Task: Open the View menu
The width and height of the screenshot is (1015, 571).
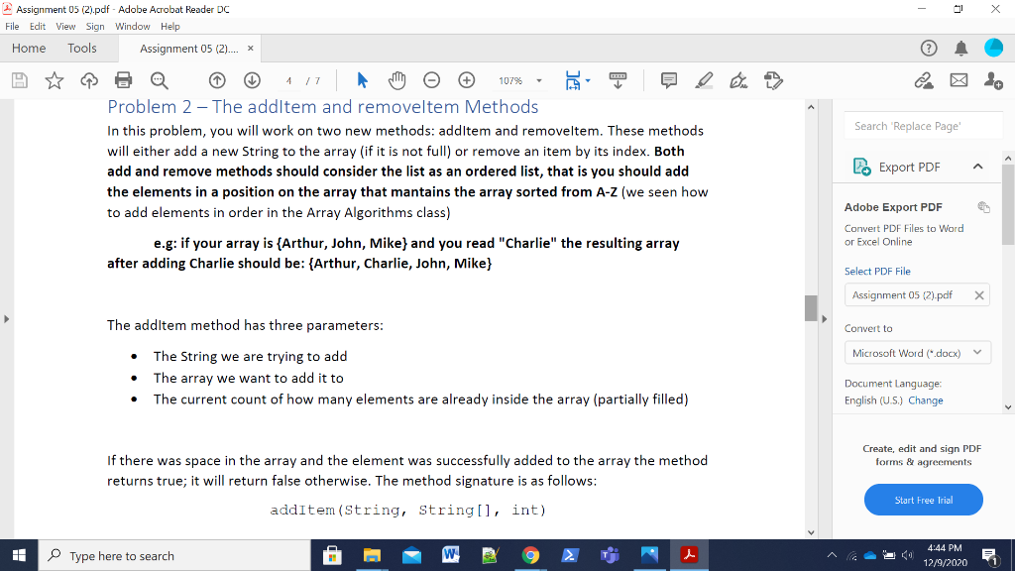Action: tap(65, 27)
